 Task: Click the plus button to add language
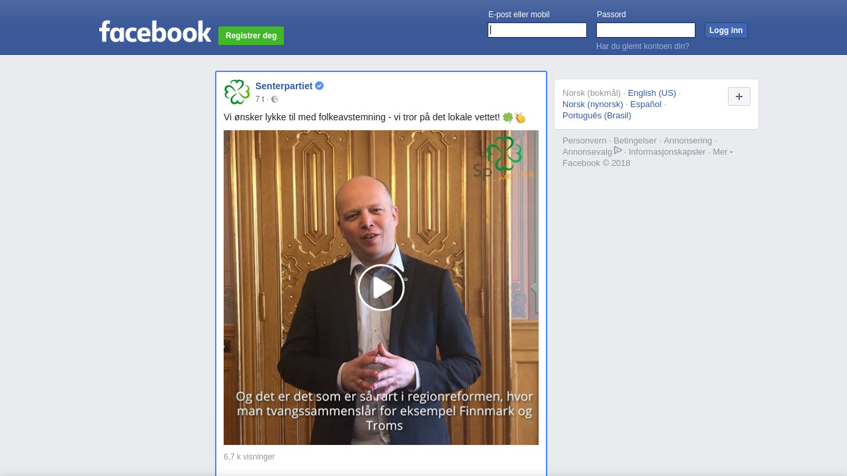click(x=739, y=97)
